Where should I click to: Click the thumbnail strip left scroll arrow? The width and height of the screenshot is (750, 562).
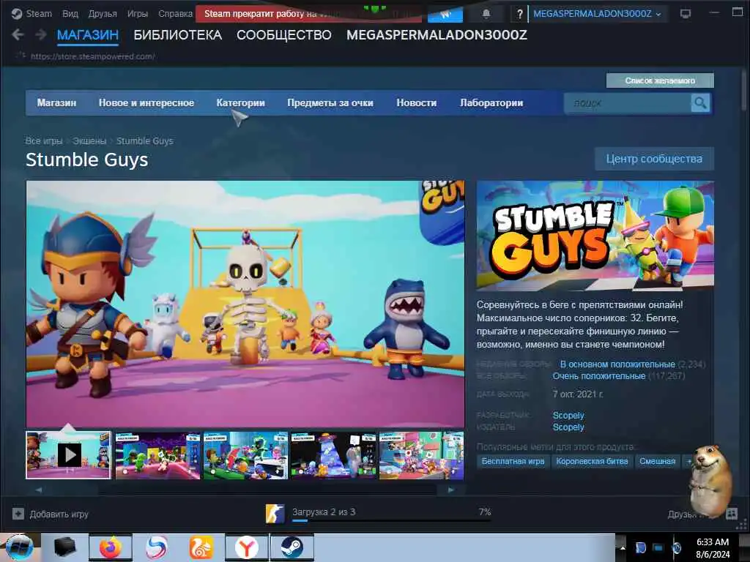[39, 490]
